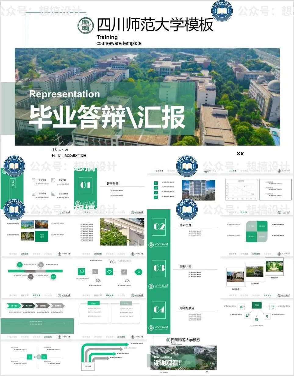Click the bold xx below the cover photo
Viewport: 294px width, 376px height.
click(240, 154)
